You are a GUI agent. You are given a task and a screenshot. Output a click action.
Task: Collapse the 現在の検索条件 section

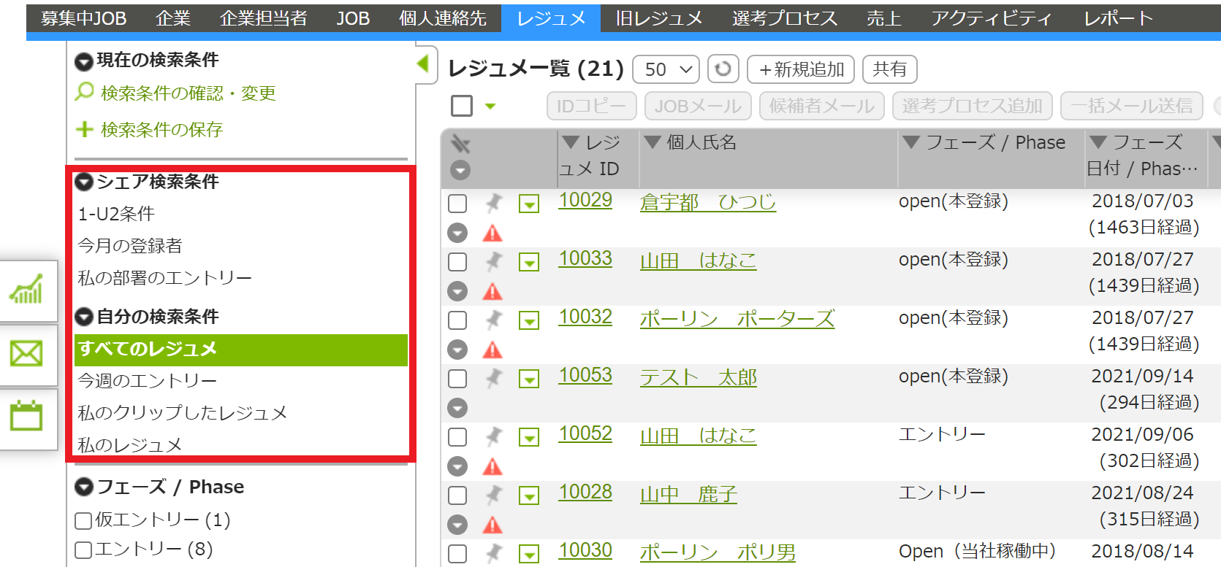(x=84, y=61)
